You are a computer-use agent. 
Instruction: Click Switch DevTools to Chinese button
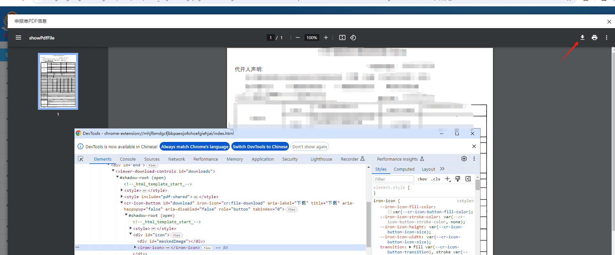260,147
